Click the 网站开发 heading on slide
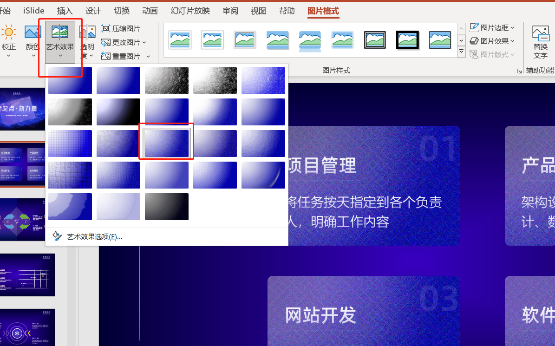This screenshot has width=555, height=346. (320, 315)
